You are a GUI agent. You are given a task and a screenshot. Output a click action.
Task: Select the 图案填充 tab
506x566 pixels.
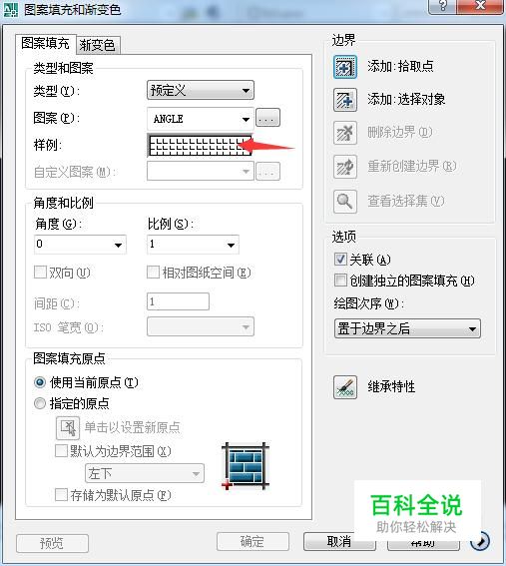pos(46,44)
